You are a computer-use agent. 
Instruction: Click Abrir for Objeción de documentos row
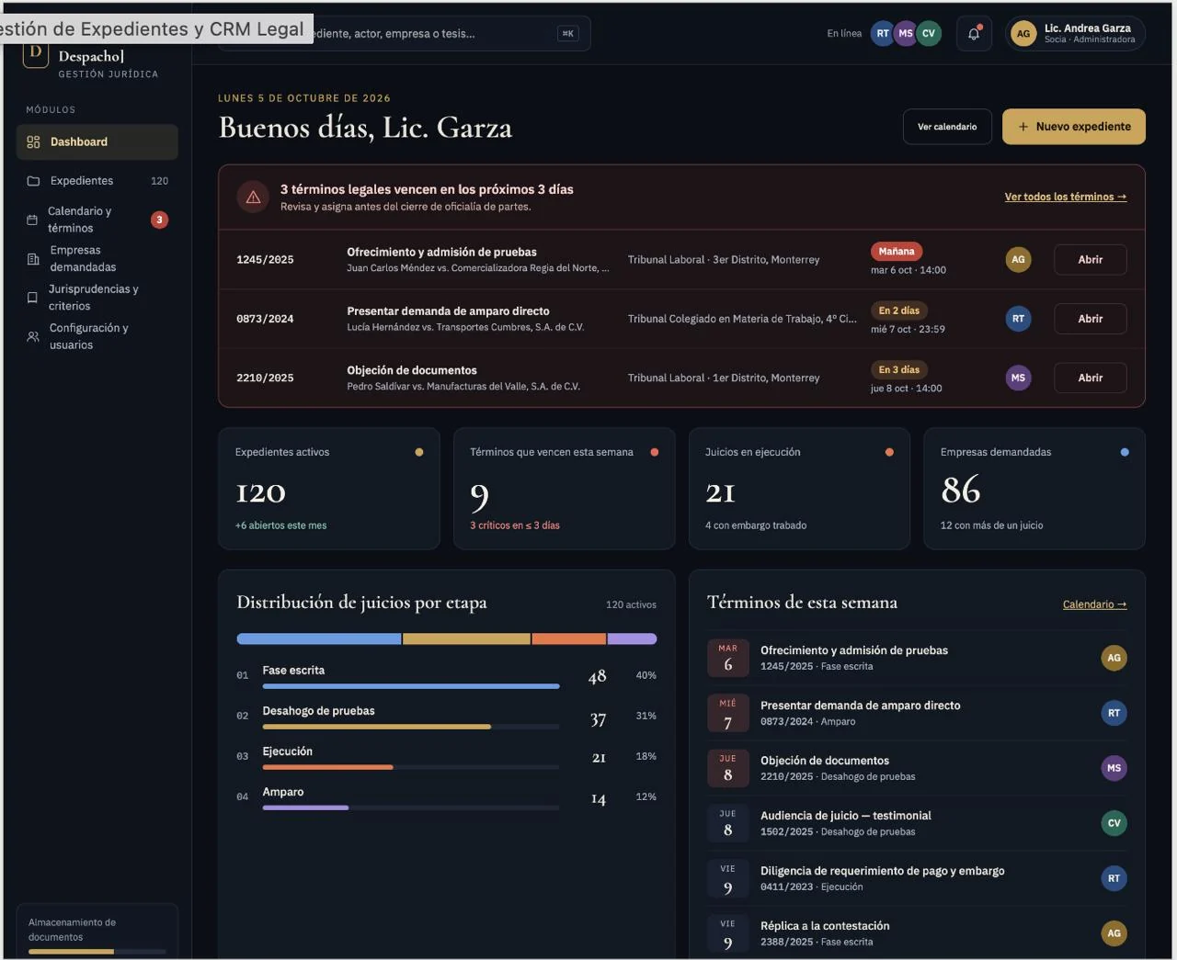pyautogui.click(x=1091, y=378)
